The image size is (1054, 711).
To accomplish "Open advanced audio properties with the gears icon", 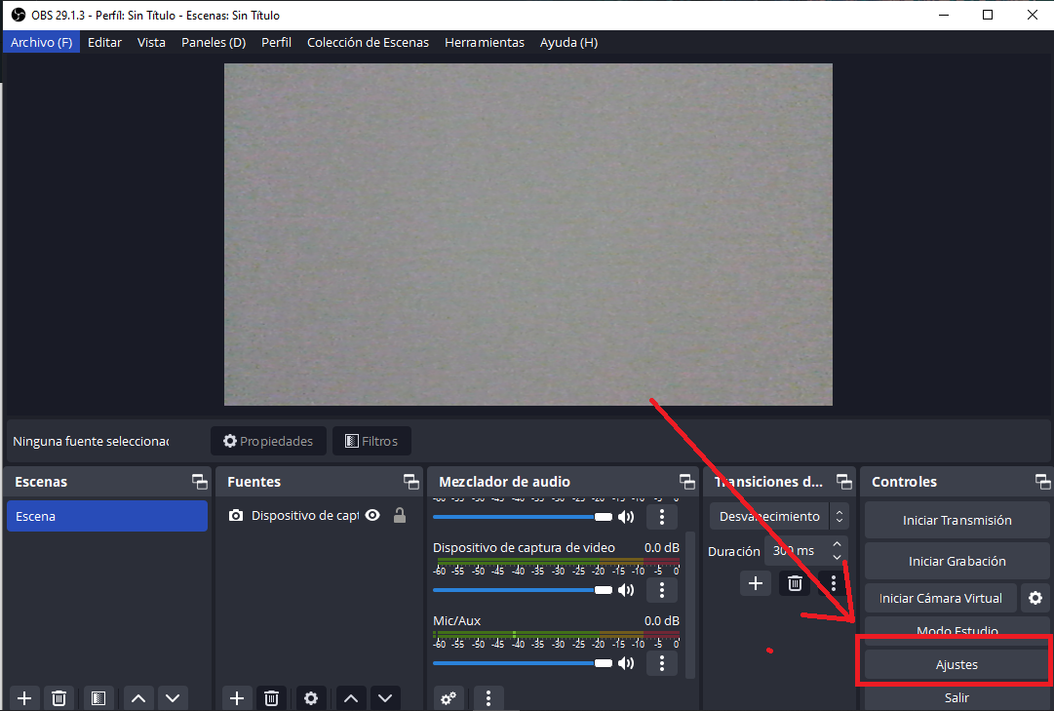I will (449, 697).
